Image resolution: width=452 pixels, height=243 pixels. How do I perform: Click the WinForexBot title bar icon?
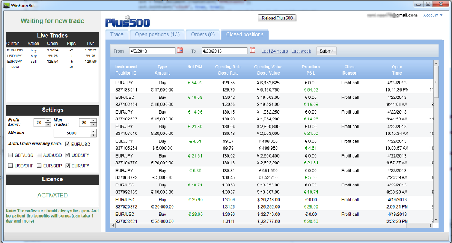coord(6,5)
